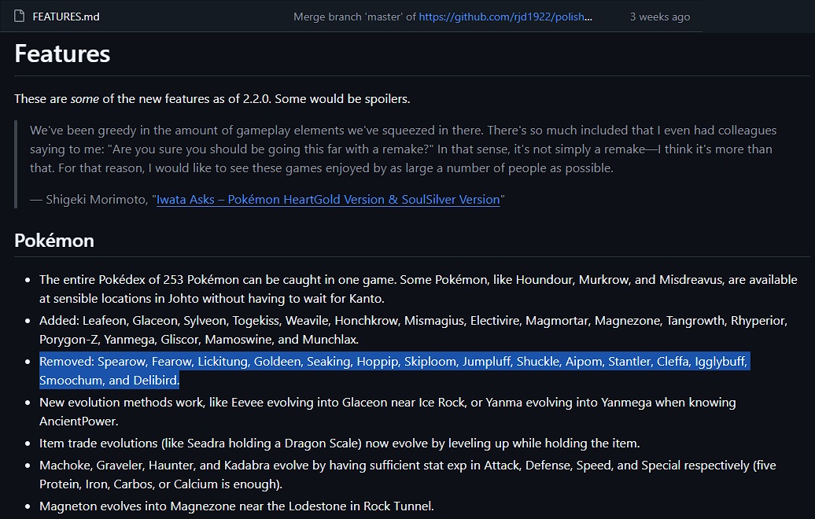Click the "Item trade evolutions" bullet text
Image resolution: width=815 pixels, height=519 pixels.
click(339, 444)
